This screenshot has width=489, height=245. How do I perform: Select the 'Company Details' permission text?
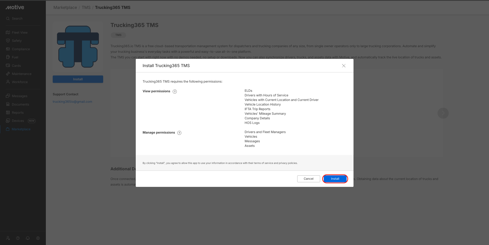point(257,118)
